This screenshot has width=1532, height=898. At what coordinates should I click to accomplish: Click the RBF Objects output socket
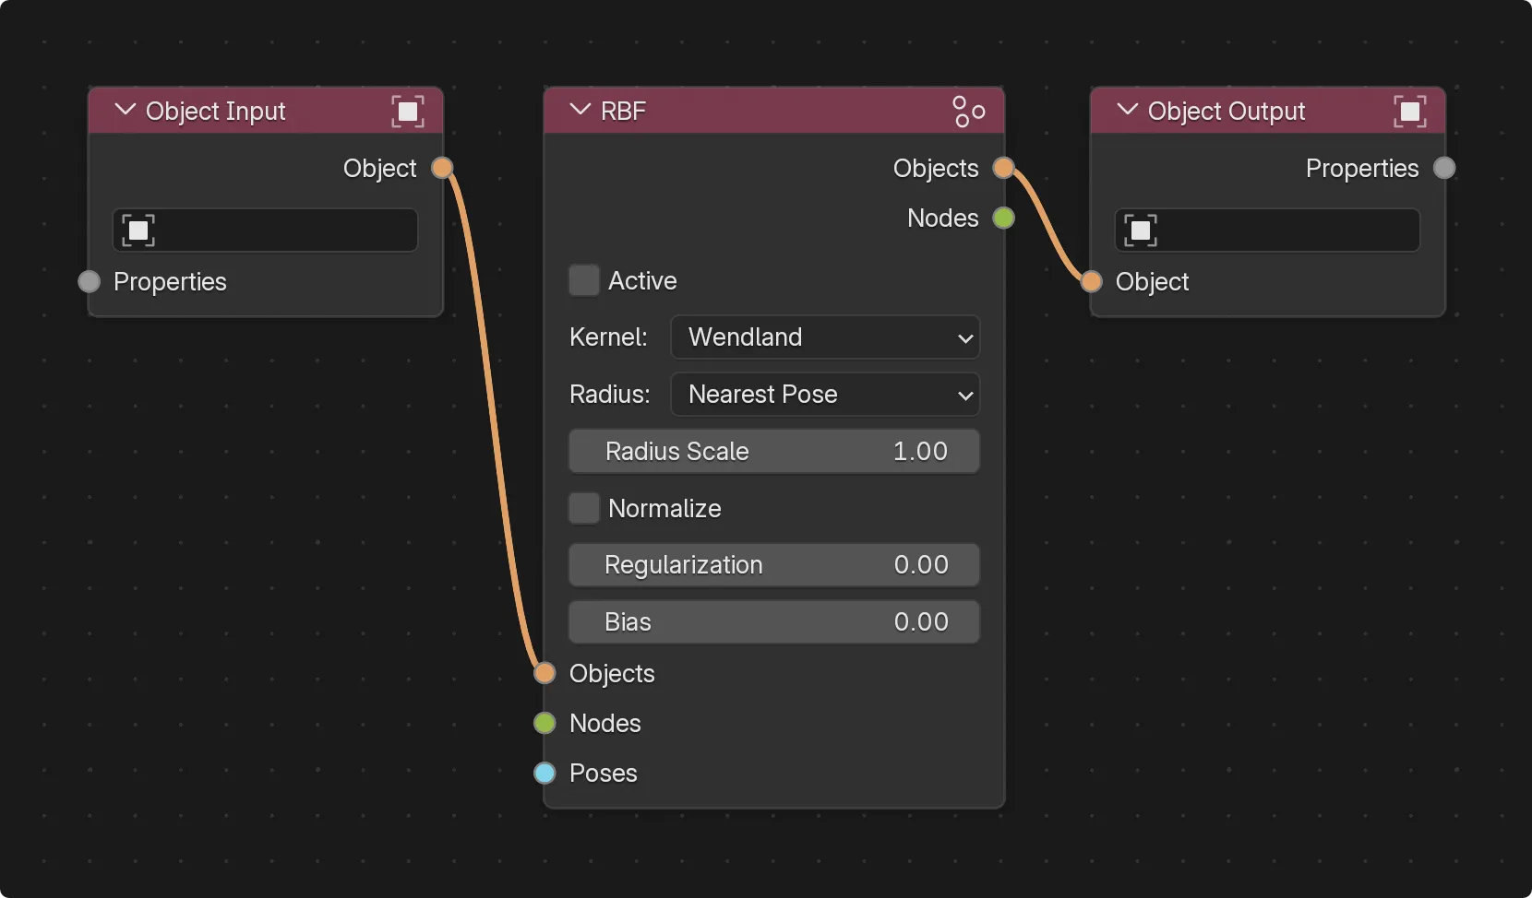(x=1003, y=168)
